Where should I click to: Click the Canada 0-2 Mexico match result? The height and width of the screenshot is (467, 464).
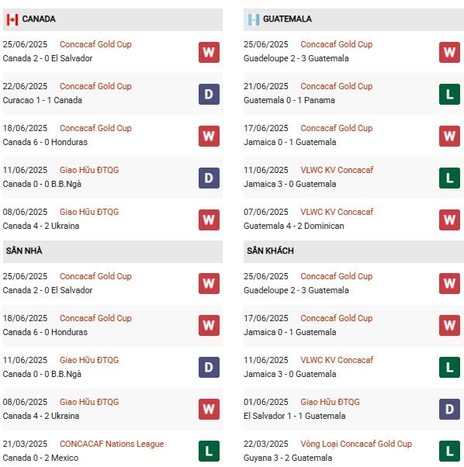pos(40,458)
